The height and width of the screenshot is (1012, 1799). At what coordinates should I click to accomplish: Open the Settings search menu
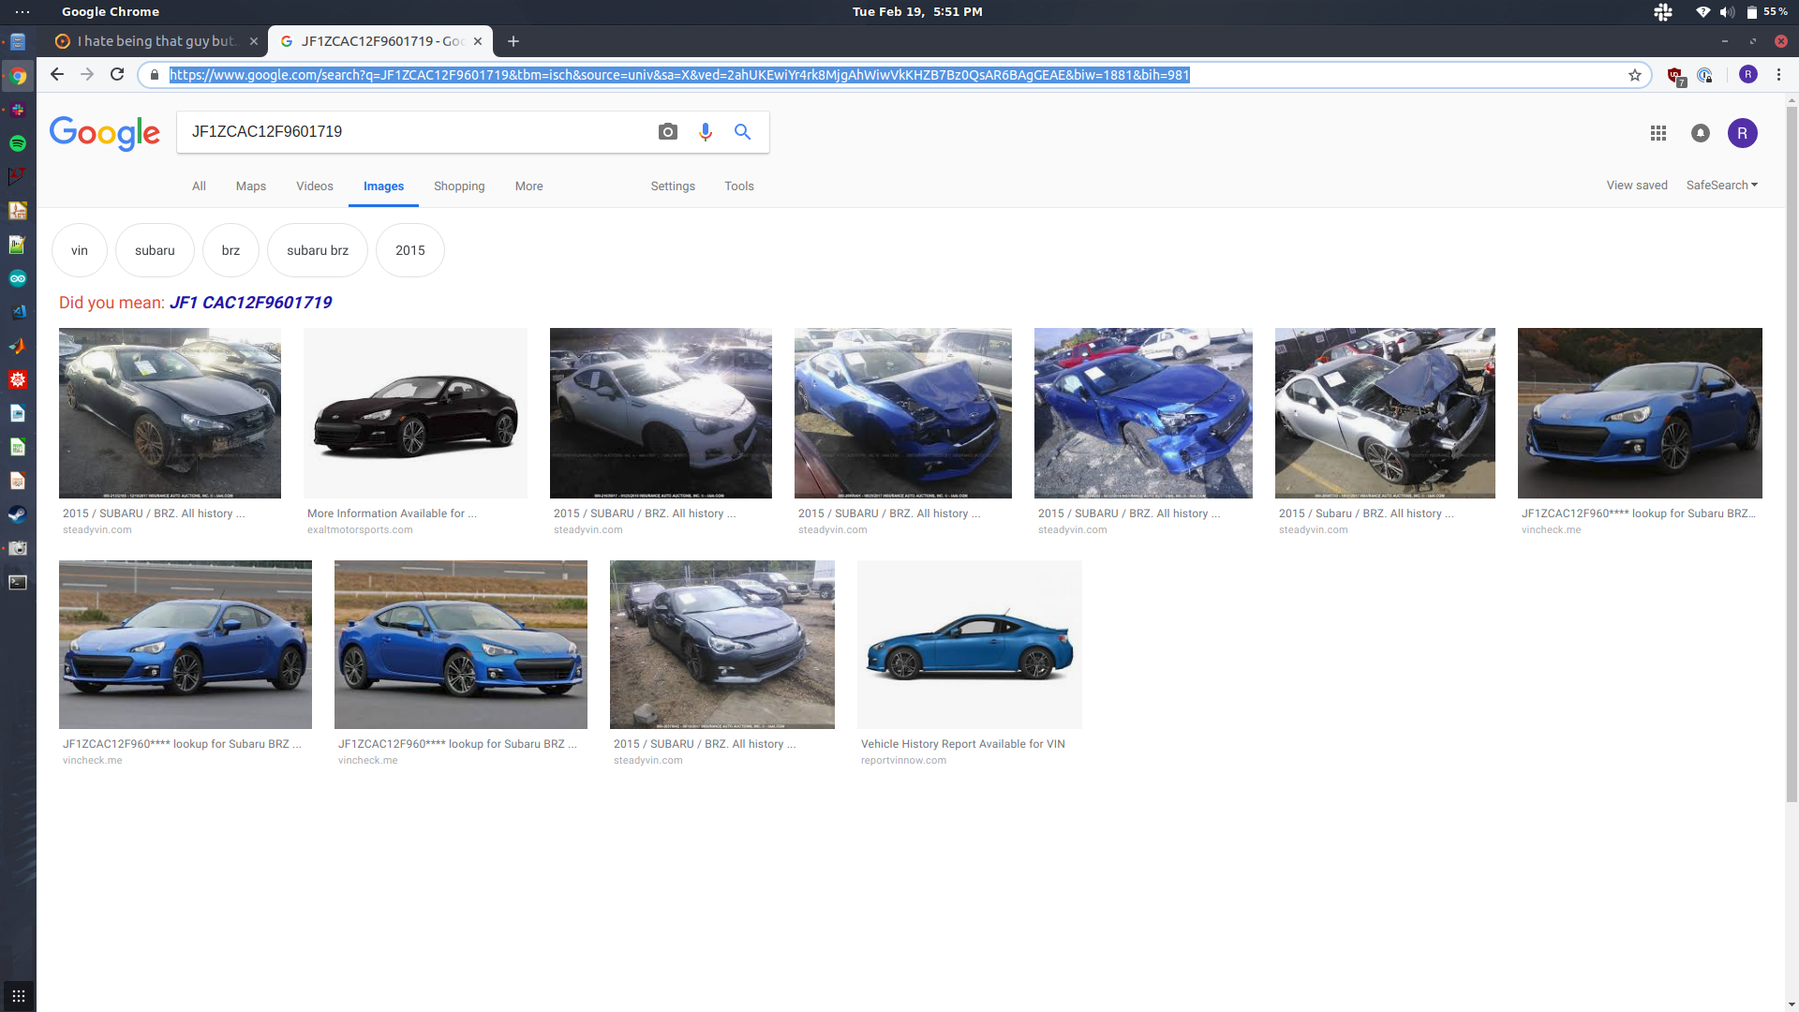(x=673, y=186)
